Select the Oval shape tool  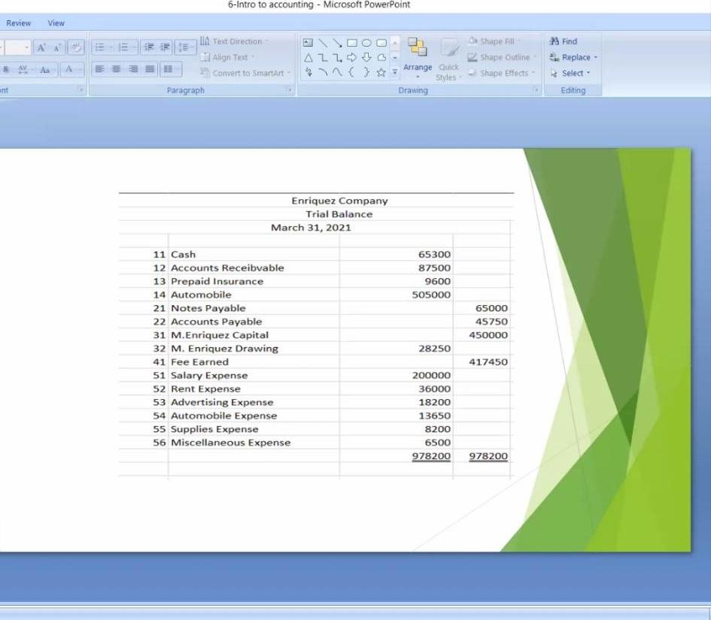[366, 43]
